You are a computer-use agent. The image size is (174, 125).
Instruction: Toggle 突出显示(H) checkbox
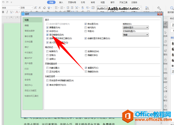86,24
